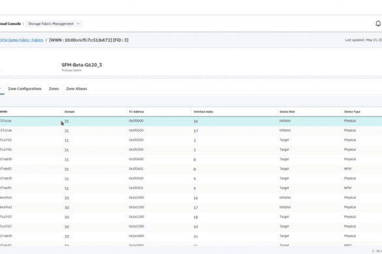Click WWN cell ending 7c:a7:06

(x=6, y=150)
